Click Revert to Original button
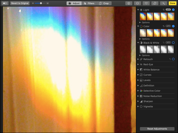This screenshot has width=178, height=133. click(x=20, y=3)
